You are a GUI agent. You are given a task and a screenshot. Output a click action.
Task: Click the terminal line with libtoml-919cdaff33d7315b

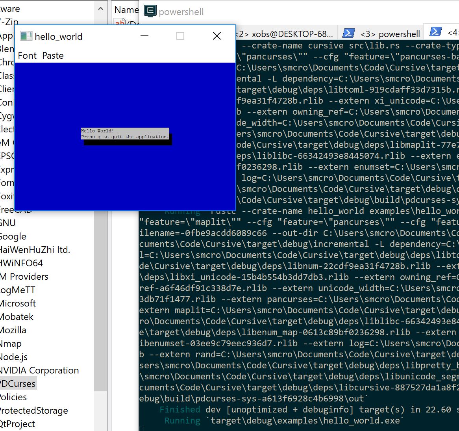[348, 89]
